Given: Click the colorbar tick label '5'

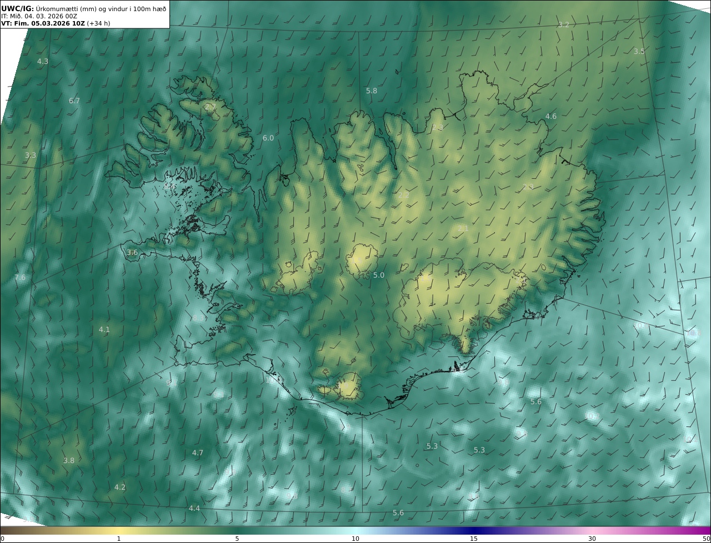Looking at the screenshot, I should pos(237,539).
